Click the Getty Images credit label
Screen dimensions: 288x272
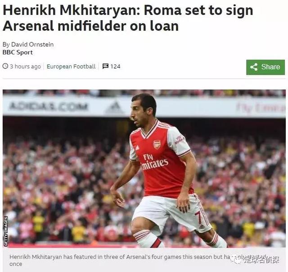pyautogui.click(x=6, y=231)
